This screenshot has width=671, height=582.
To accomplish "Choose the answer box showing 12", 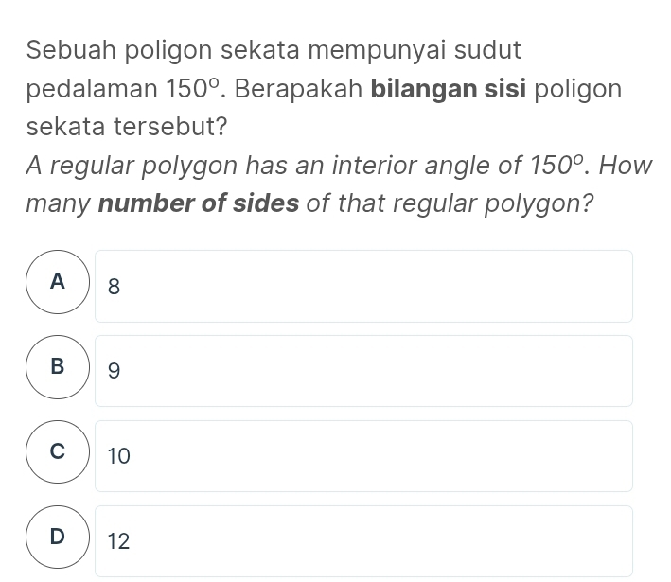I will (x=363, y=541).
